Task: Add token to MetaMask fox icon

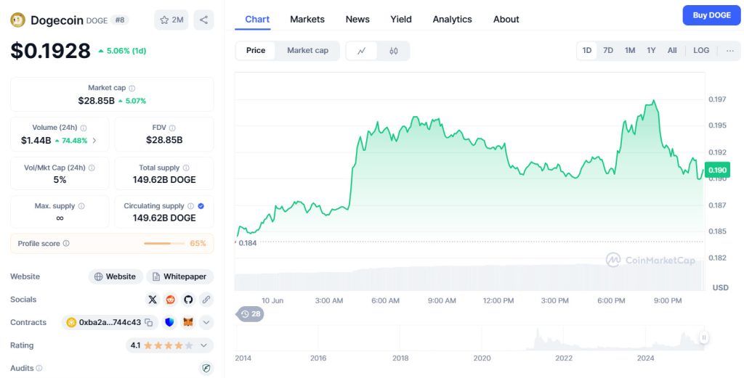Action: click(x=188, y=323)
